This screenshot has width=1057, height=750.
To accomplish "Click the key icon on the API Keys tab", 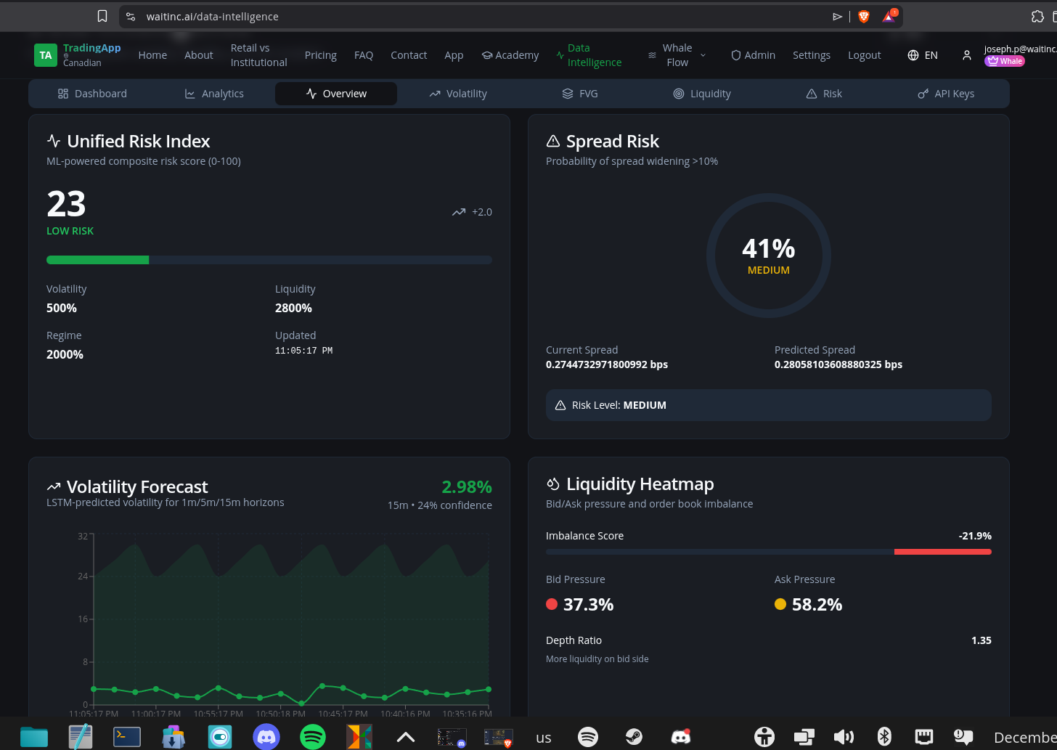I will [x=923, y=93].
